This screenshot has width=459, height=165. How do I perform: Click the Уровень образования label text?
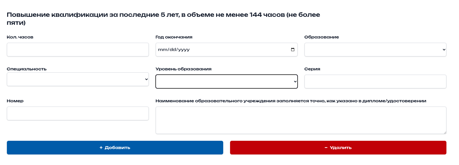pyautogui.click(x=183, y=69)
